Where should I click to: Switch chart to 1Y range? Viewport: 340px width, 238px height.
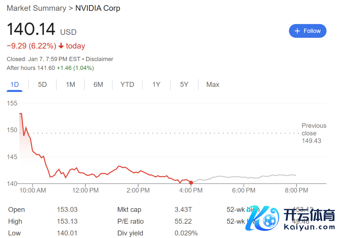point(156,85)
